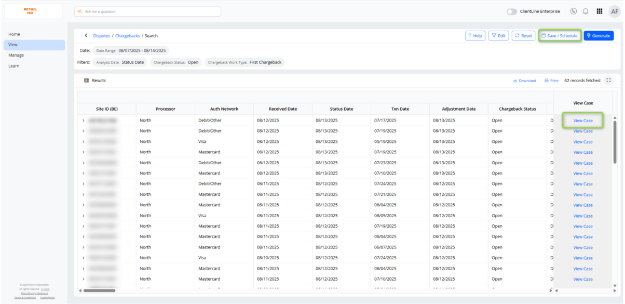The width and height of the screenshot is (625, 304).
Task: Open the notifications bell
Action: pyautogui.click(x=586, y=11)
